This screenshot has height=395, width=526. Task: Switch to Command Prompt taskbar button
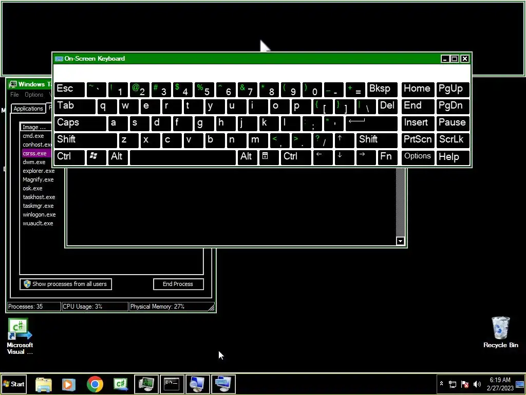click(x=172, y=384)
